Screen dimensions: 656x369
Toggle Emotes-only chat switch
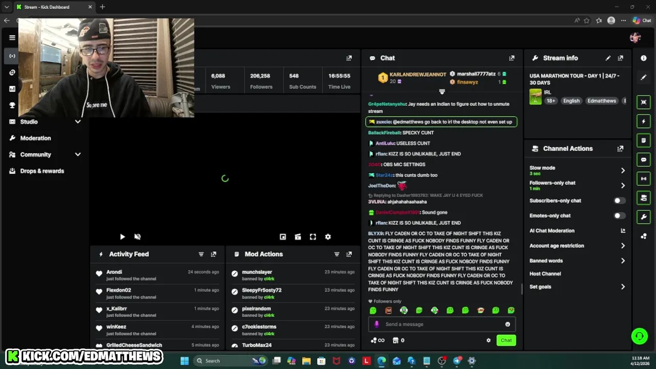620,216
